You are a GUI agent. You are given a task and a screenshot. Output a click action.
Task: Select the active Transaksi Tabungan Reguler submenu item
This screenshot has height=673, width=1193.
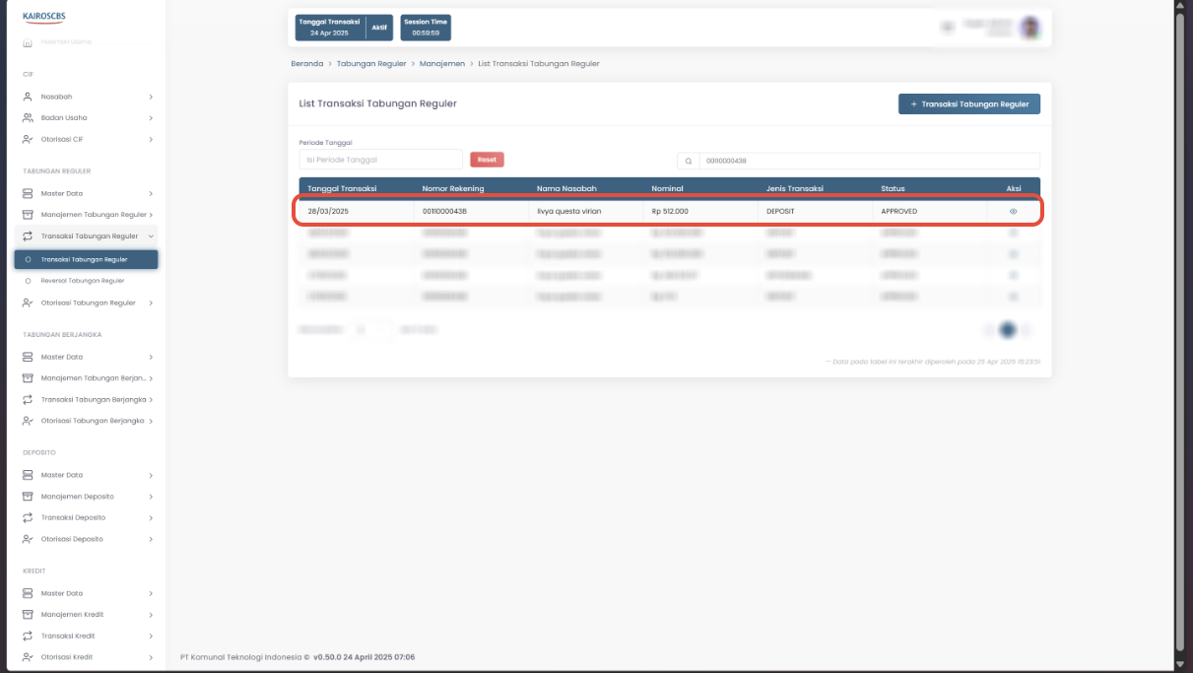[86, 259]
